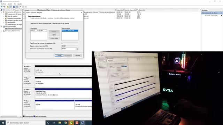Image resolution: width=223 pixels, height=125 pixels.
Task: Open File Explorer from taskbar
Action: pyautogui.click(x=60, y=123)
